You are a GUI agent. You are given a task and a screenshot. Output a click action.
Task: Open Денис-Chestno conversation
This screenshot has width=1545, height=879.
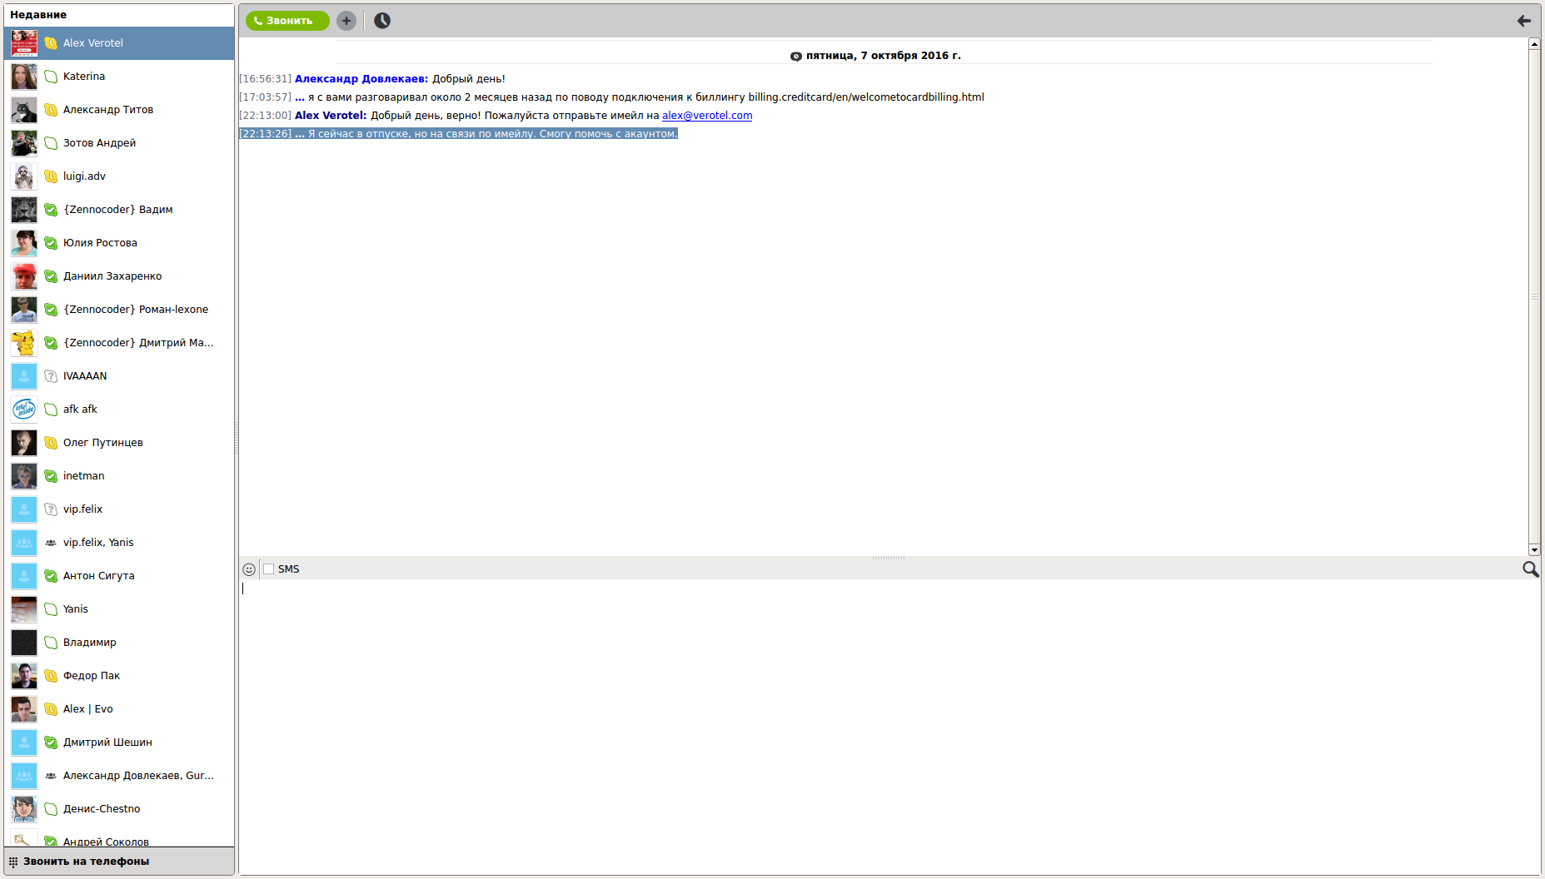[119, 809]
